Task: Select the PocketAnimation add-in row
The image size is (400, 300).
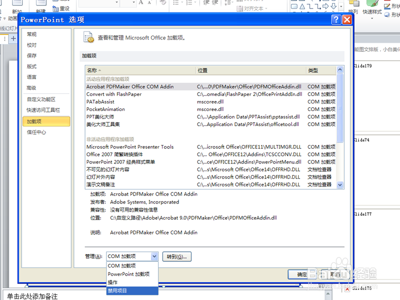Action: [210, 109]
